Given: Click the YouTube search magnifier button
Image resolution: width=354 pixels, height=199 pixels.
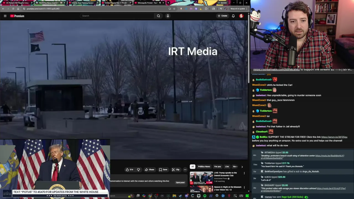Looking at the screenshot, I should click(158, 16).
